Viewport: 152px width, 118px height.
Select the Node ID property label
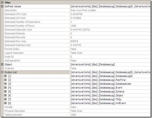pos(9,57)
